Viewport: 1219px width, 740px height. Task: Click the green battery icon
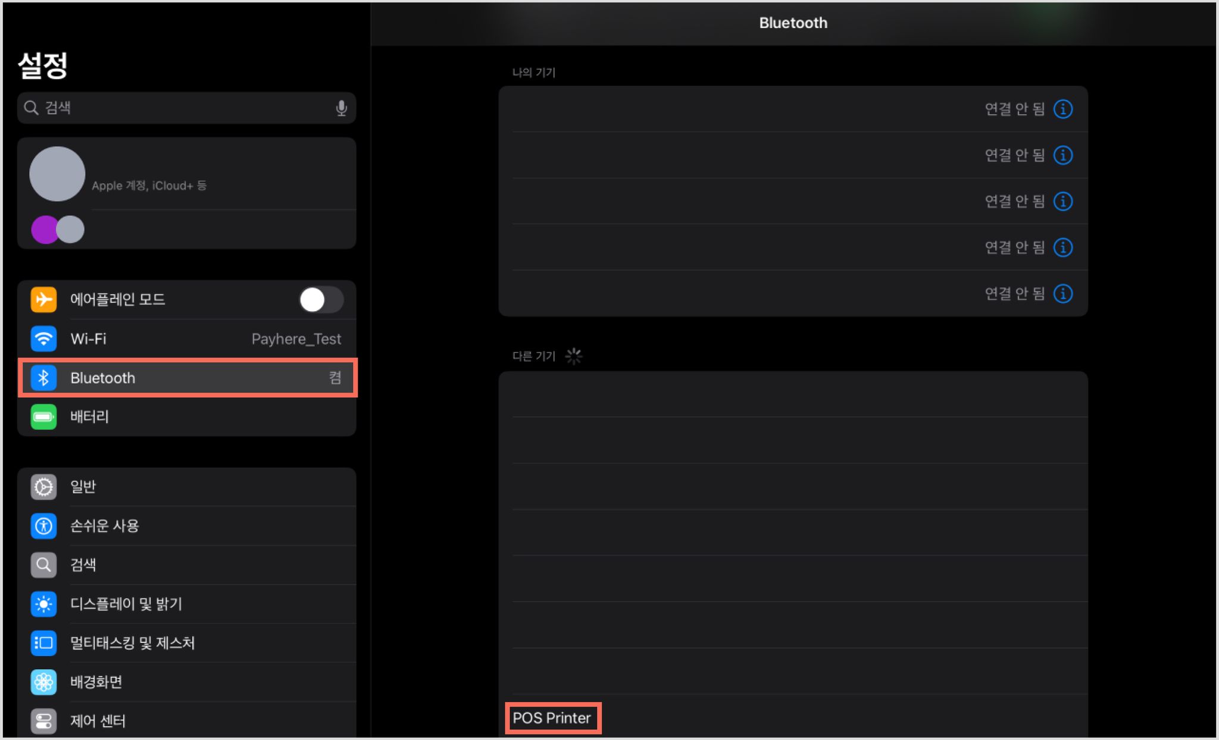[43, 416]
